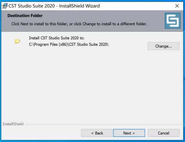
Task: Click the word Wizard in the title bar
Action: click(x=93, y=6)
